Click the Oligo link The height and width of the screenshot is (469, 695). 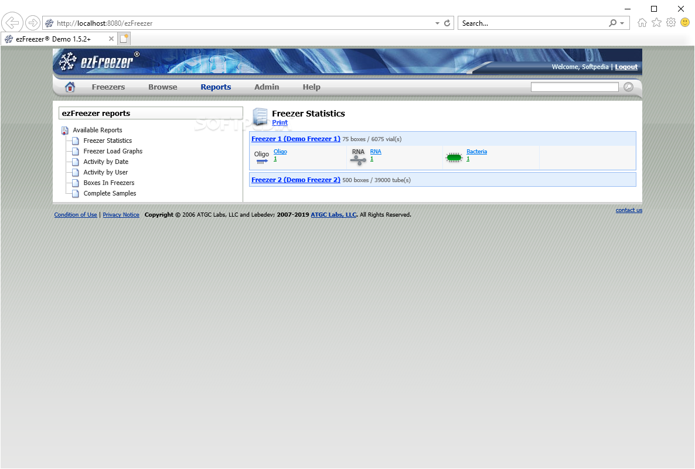(280, 152)
